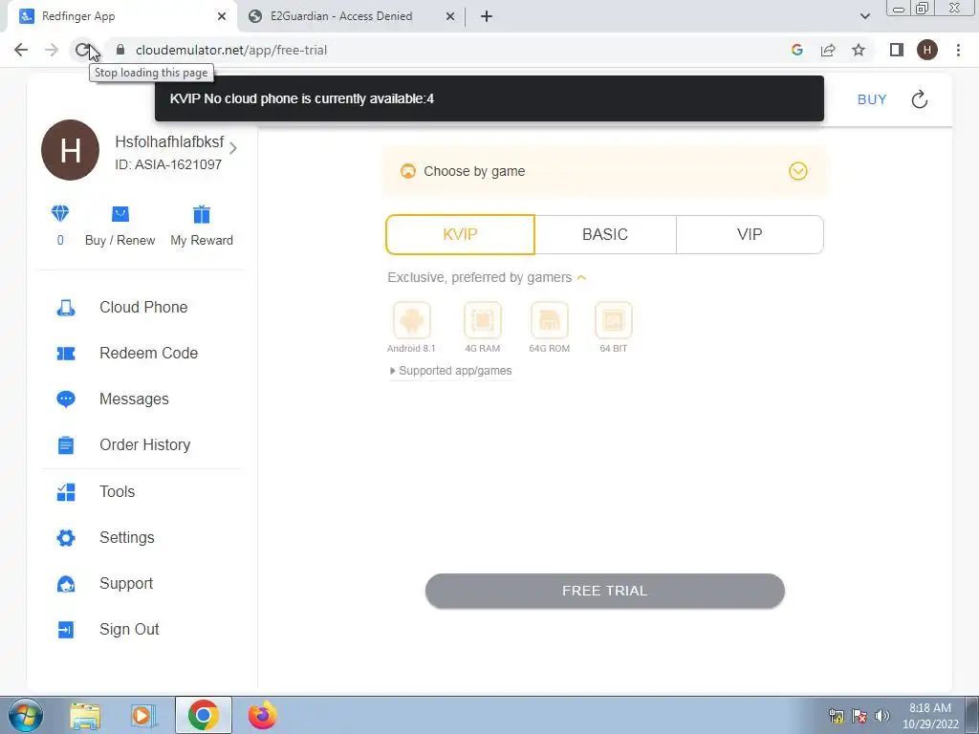979x734 pixels.
Task: Click the 64 BIT feature icon
Action: 614,320
